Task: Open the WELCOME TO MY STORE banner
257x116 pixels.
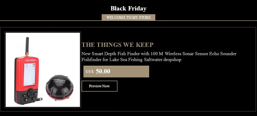Action: point(128,17)
